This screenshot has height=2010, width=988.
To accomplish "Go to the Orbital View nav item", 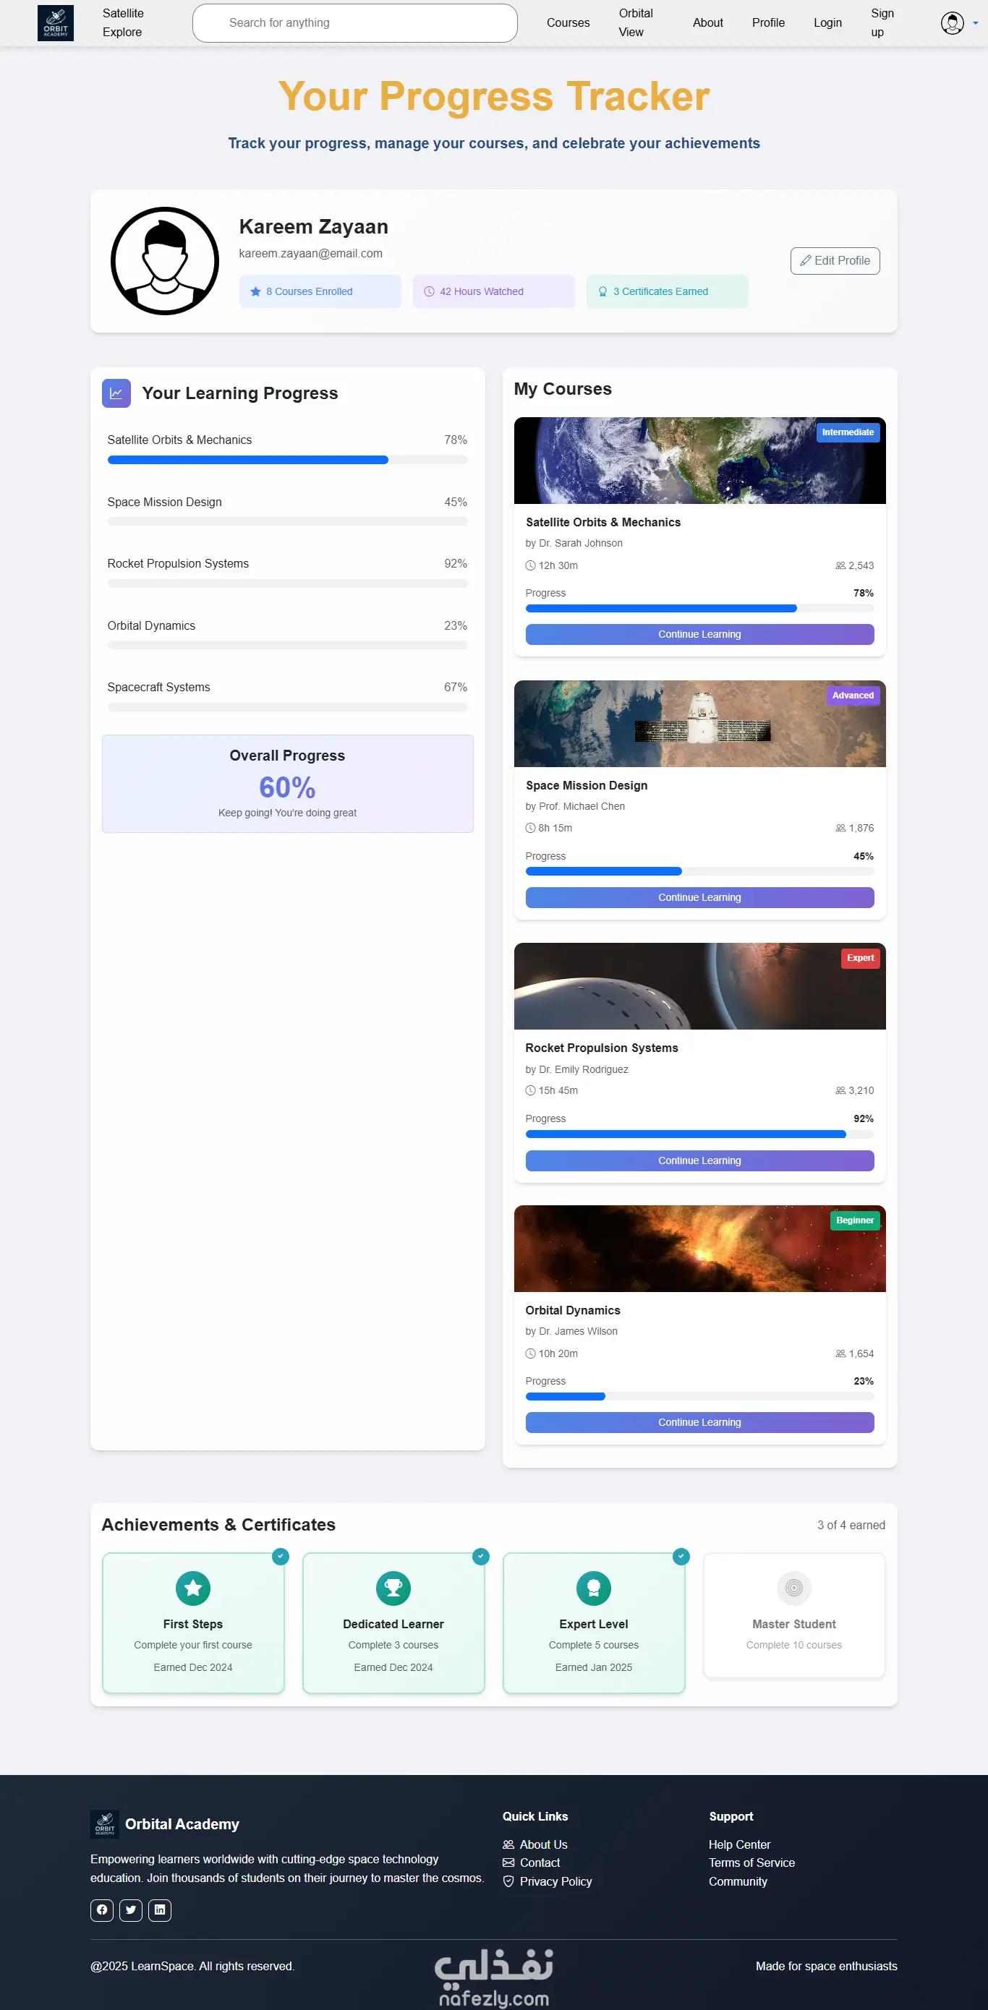I will pos(635,22).
